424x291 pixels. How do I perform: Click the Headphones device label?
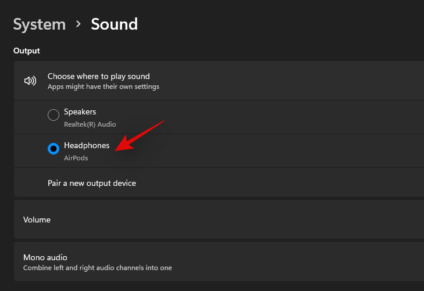pos(87,145)
